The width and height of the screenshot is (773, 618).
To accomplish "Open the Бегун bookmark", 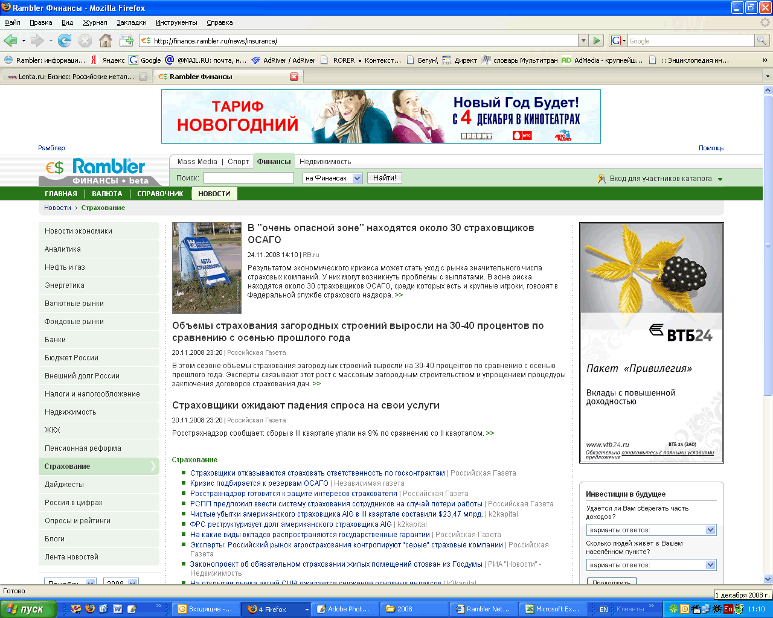I will click(422, 60).
